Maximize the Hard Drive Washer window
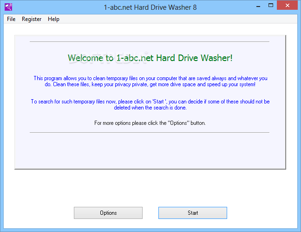Image resolution: width=301 pixels, height=232 pixels. tap(271, 6)
